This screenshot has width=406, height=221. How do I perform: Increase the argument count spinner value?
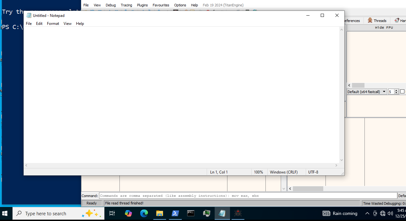396,90
